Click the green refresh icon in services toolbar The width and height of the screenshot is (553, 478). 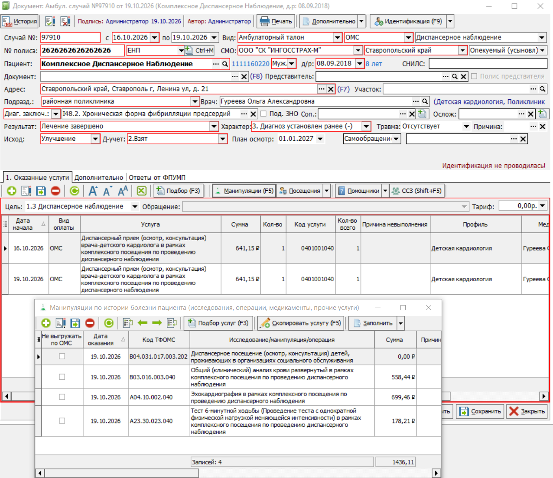point(75,191)
